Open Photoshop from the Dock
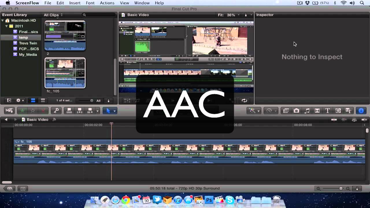This screenshot has height=208, width=370. 209,200
